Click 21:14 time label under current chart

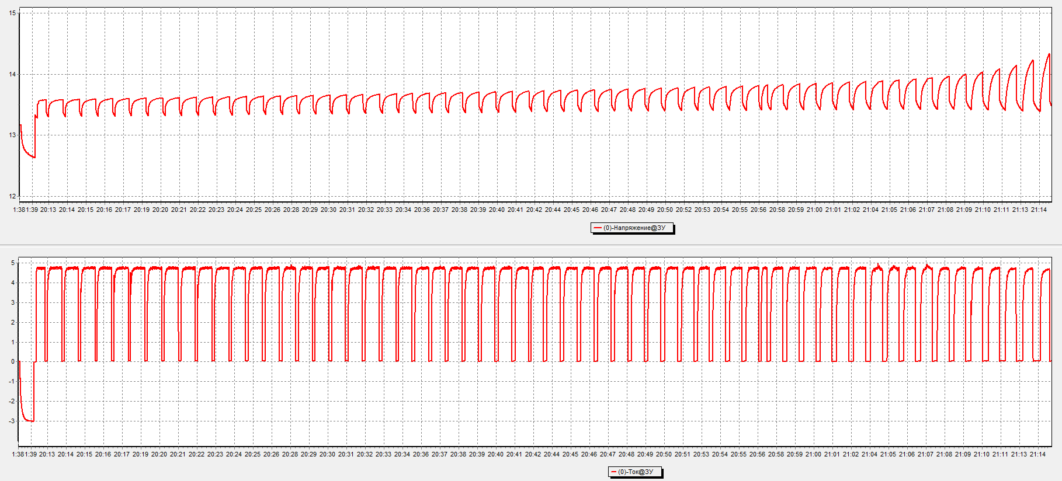1037,454
